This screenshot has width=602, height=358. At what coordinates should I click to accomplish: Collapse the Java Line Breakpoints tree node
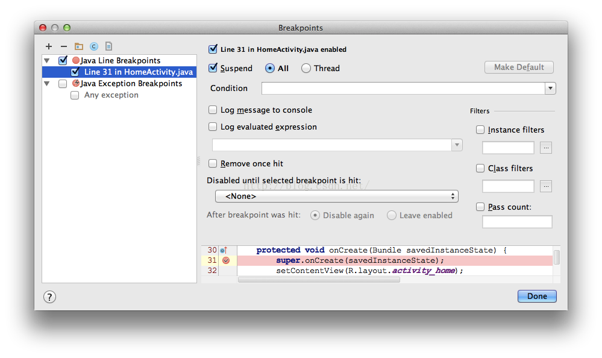click(x=47, y=61)
